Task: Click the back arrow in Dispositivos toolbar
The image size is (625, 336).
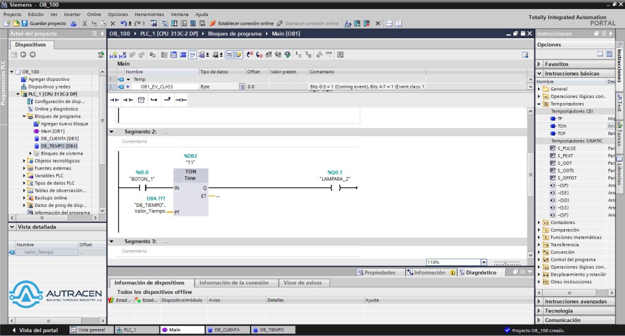Action: coord(23,55)
